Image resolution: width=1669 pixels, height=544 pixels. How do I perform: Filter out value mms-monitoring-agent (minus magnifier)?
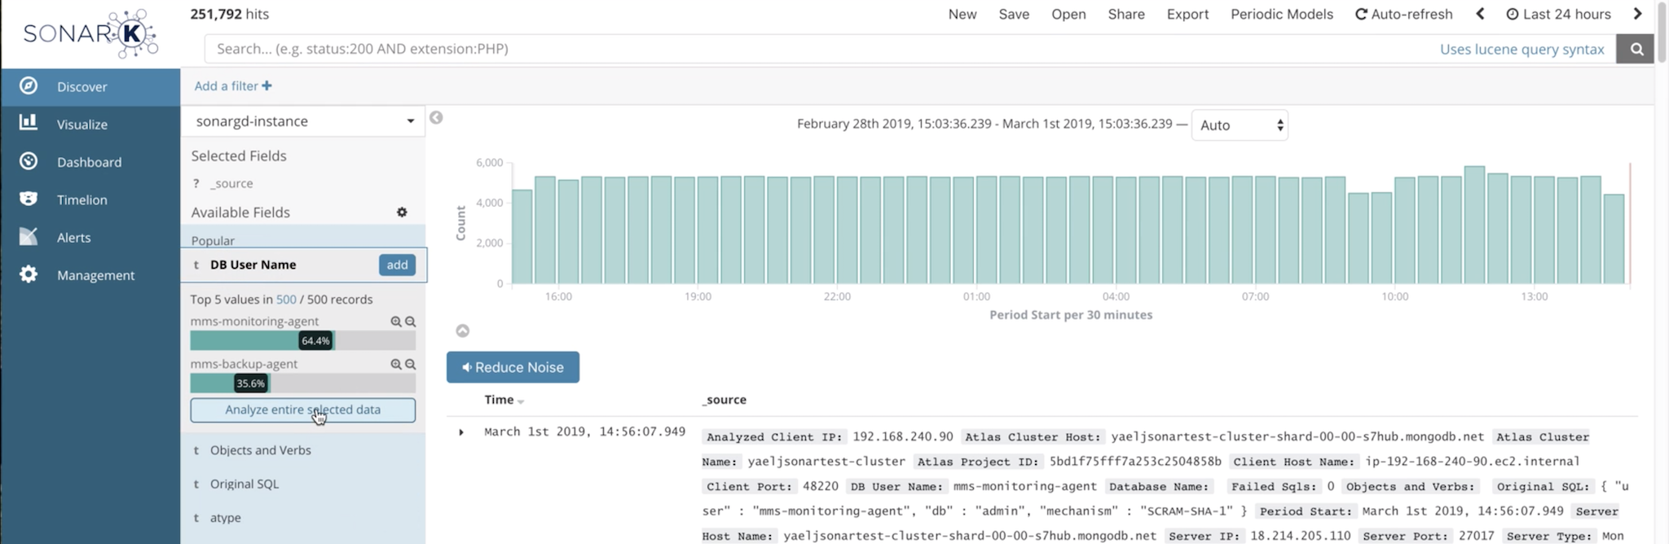coord(411,322)
